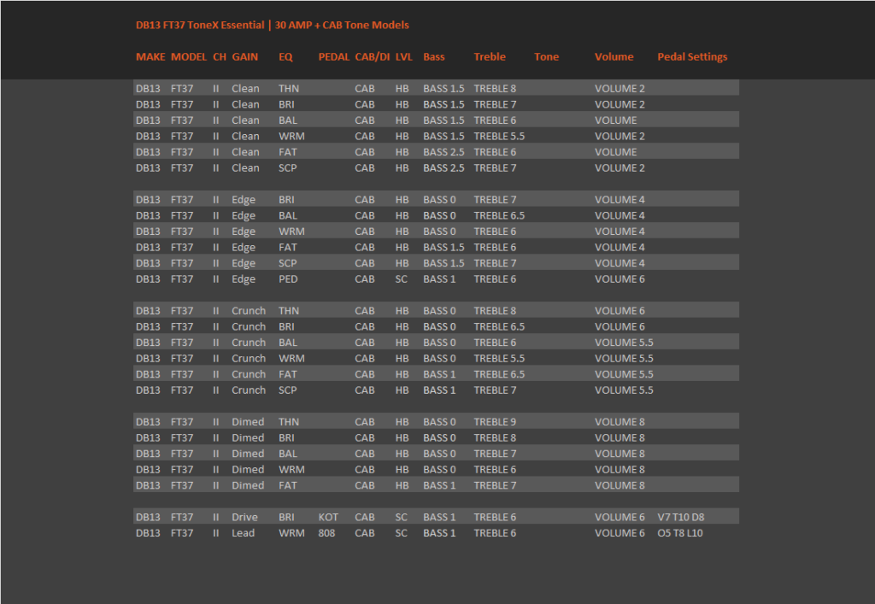Select BAL cell in the Dimed row
This screenshot has width=875, height=604.
[287, 454]
